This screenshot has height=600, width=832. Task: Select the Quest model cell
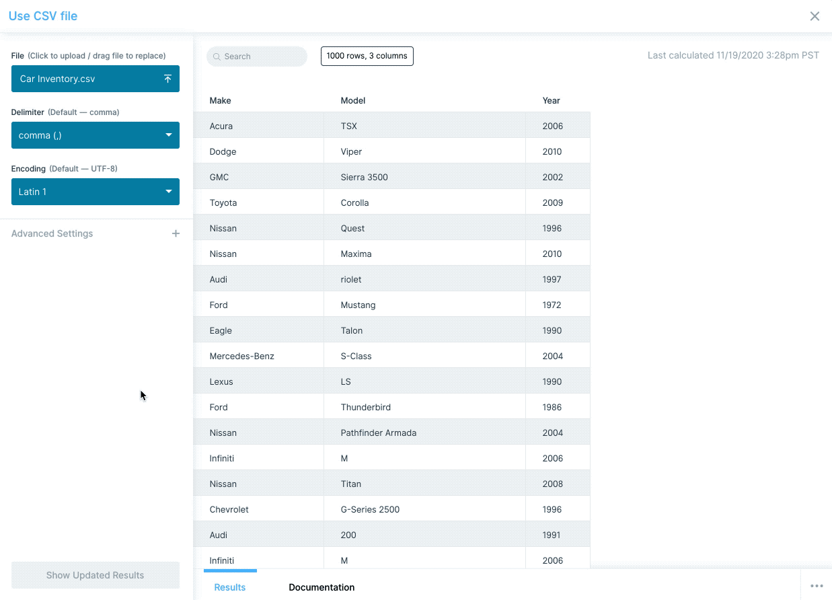coord(425,228)
